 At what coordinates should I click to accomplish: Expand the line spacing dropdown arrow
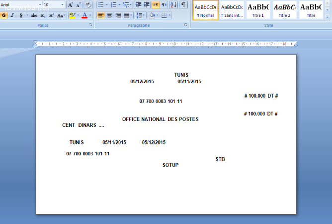pyautogui.click(x=144, y=15)
